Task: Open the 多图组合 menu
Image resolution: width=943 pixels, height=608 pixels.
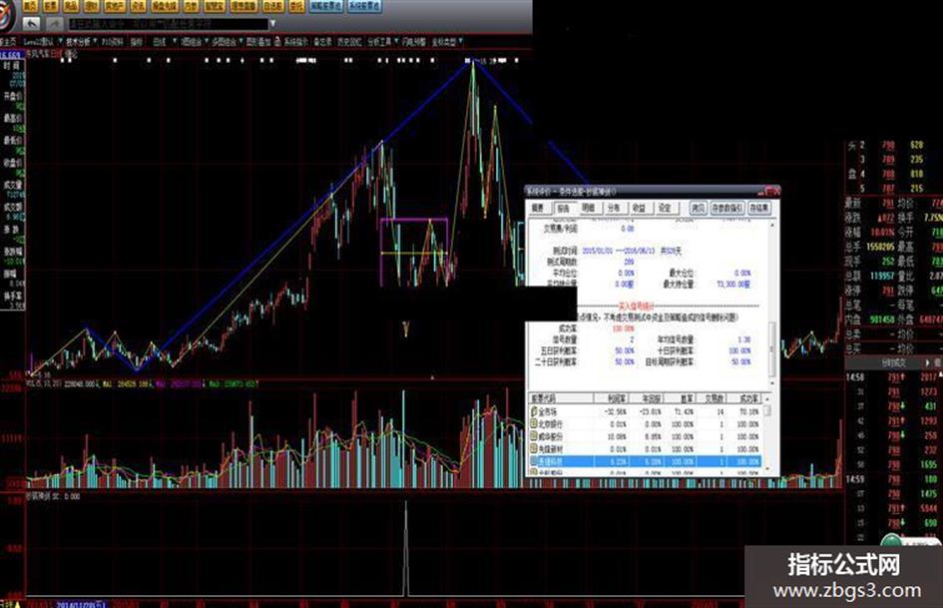Action: pyautogui.click(x=224, y=42)
